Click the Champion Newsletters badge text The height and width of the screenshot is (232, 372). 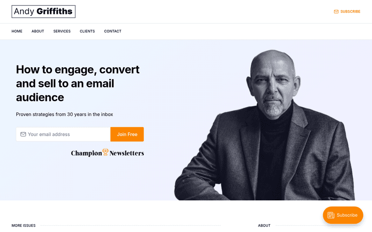107,153
